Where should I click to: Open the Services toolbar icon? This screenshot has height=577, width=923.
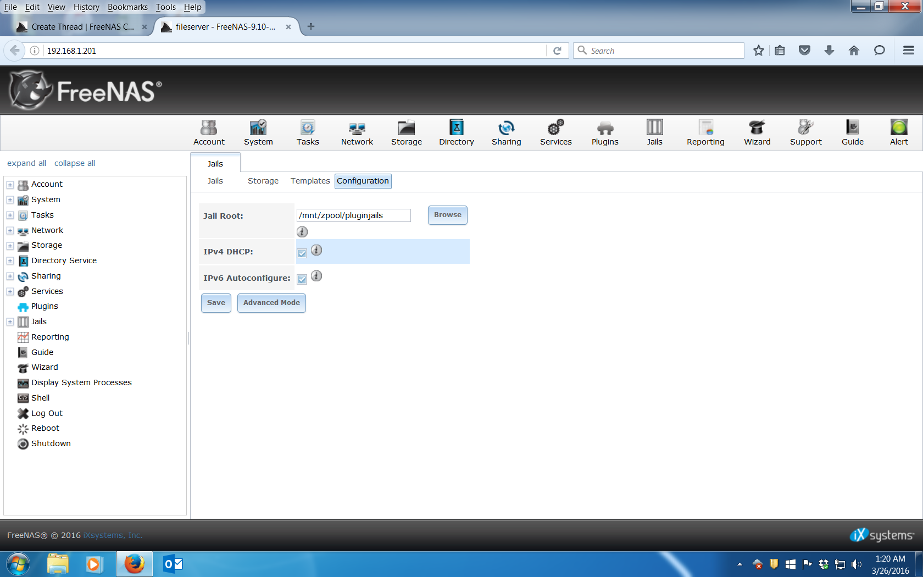(x=556, y=133)
